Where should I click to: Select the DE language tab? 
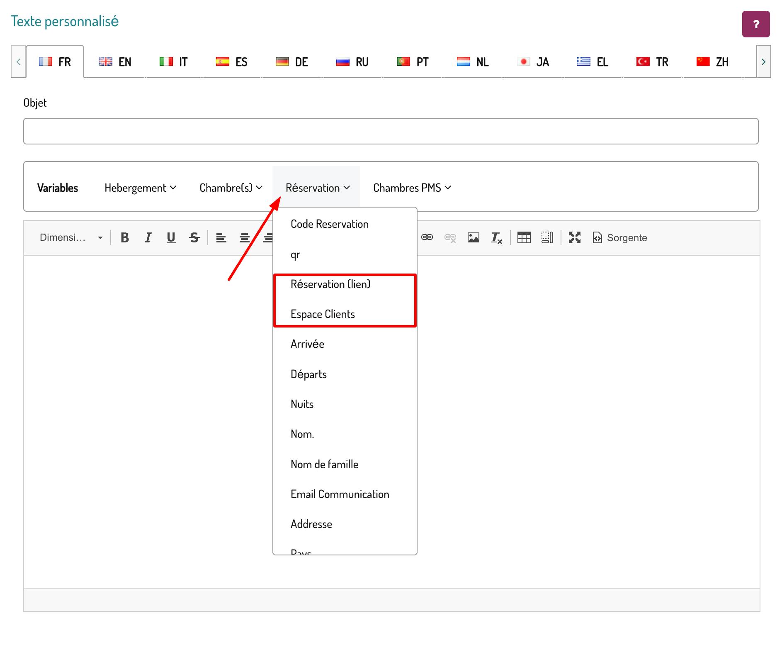pyautogui.click(x=292, y=62)
